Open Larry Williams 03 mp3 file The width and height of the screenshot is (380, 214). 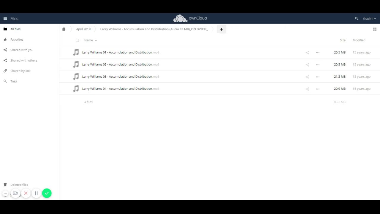coord(121,77)
